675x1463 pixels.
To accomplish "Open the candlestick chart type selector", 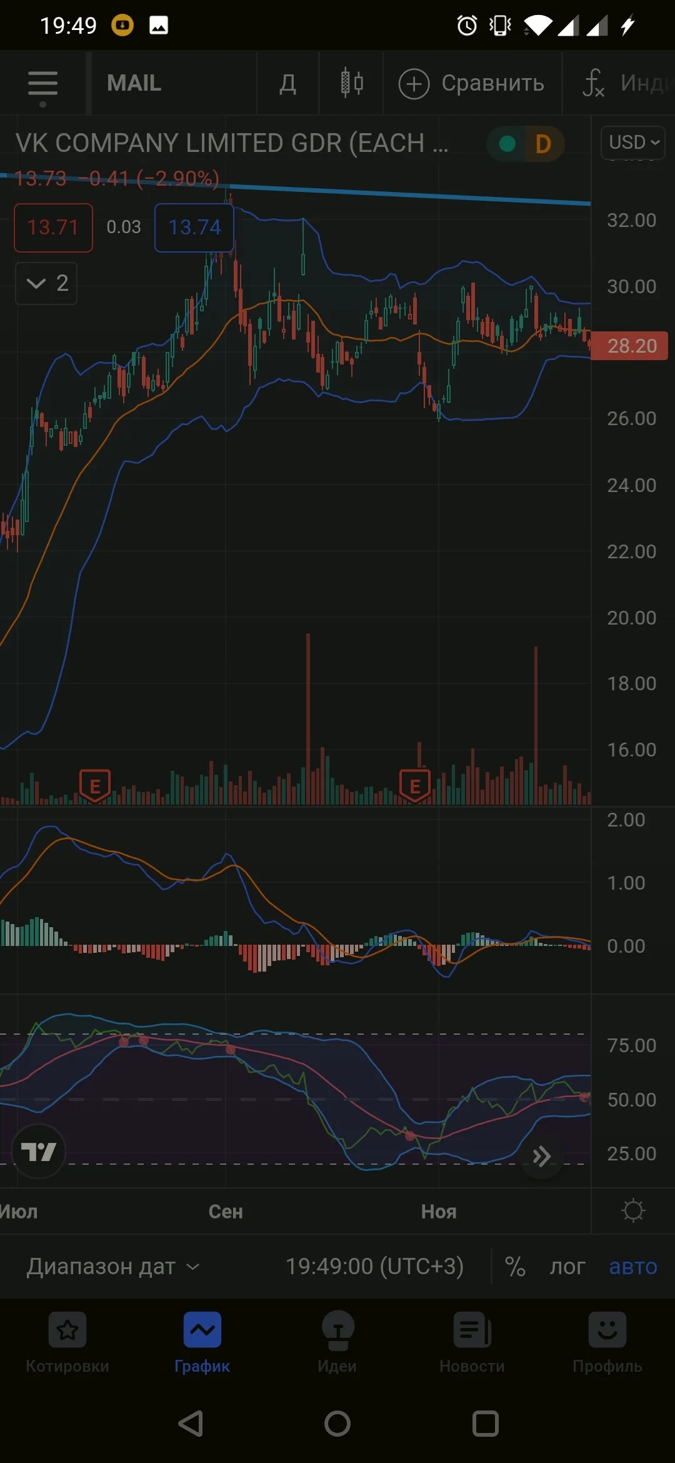I will 352,83.
